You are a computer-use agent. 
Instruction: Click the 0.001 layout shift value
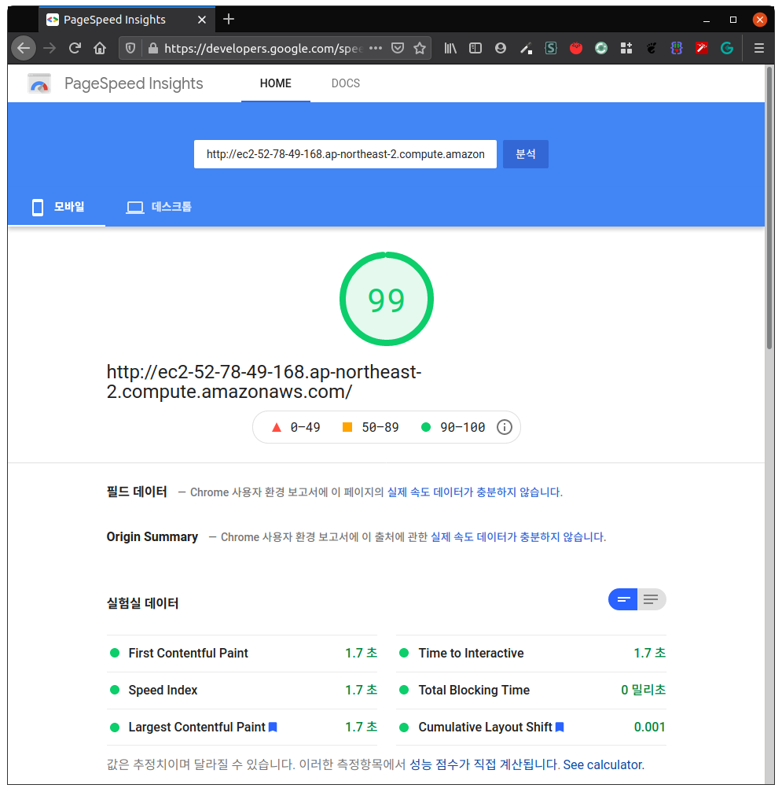coord(650,727)
